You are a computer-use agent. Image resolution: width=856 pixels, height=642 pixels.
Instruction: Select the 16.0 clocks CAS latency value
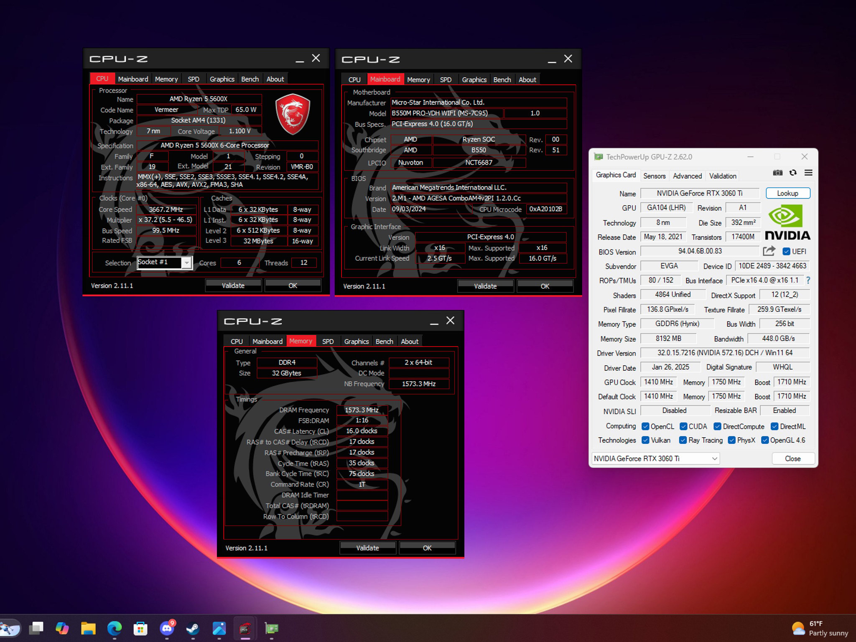[362, 431]
